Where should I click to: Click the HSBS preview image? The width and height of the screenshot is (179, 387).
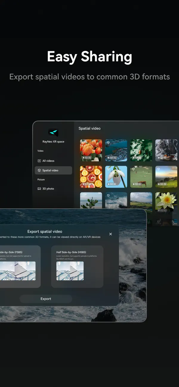[x=70, y=271]
